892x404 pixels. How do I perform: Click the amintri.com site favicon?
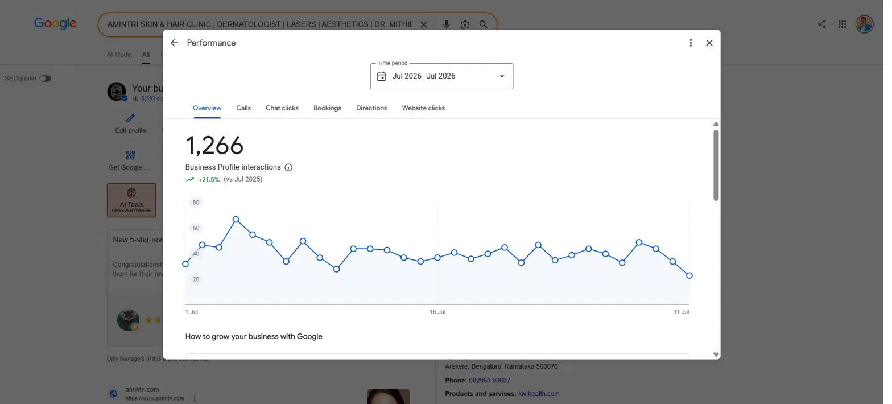(x=113, y=394)
